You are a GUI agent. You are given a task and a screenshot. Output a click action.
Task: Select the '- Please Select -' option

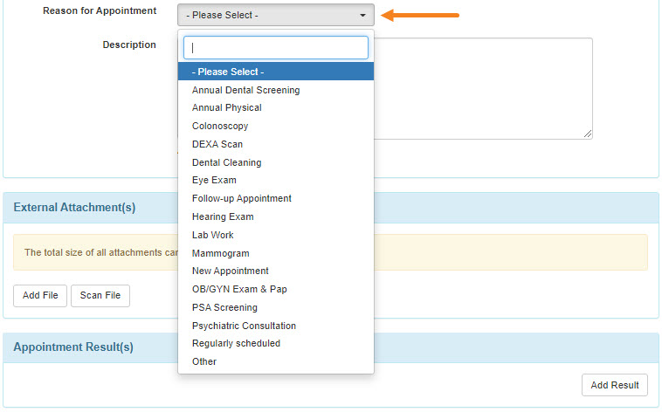(x=275, y=72)
